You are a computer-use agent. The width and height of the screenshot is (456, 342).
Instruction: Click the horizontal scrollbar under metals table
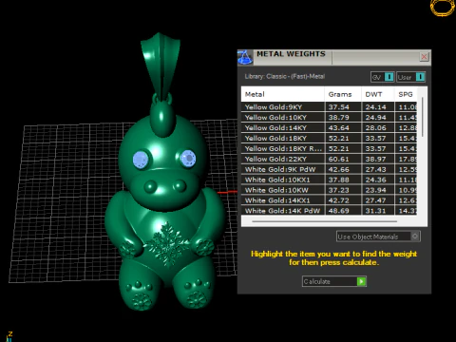coord(325,221)
